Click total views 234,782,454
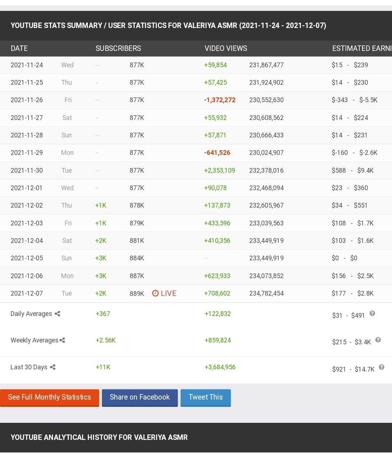The image size is (392, 457). (x=266, y=293)
